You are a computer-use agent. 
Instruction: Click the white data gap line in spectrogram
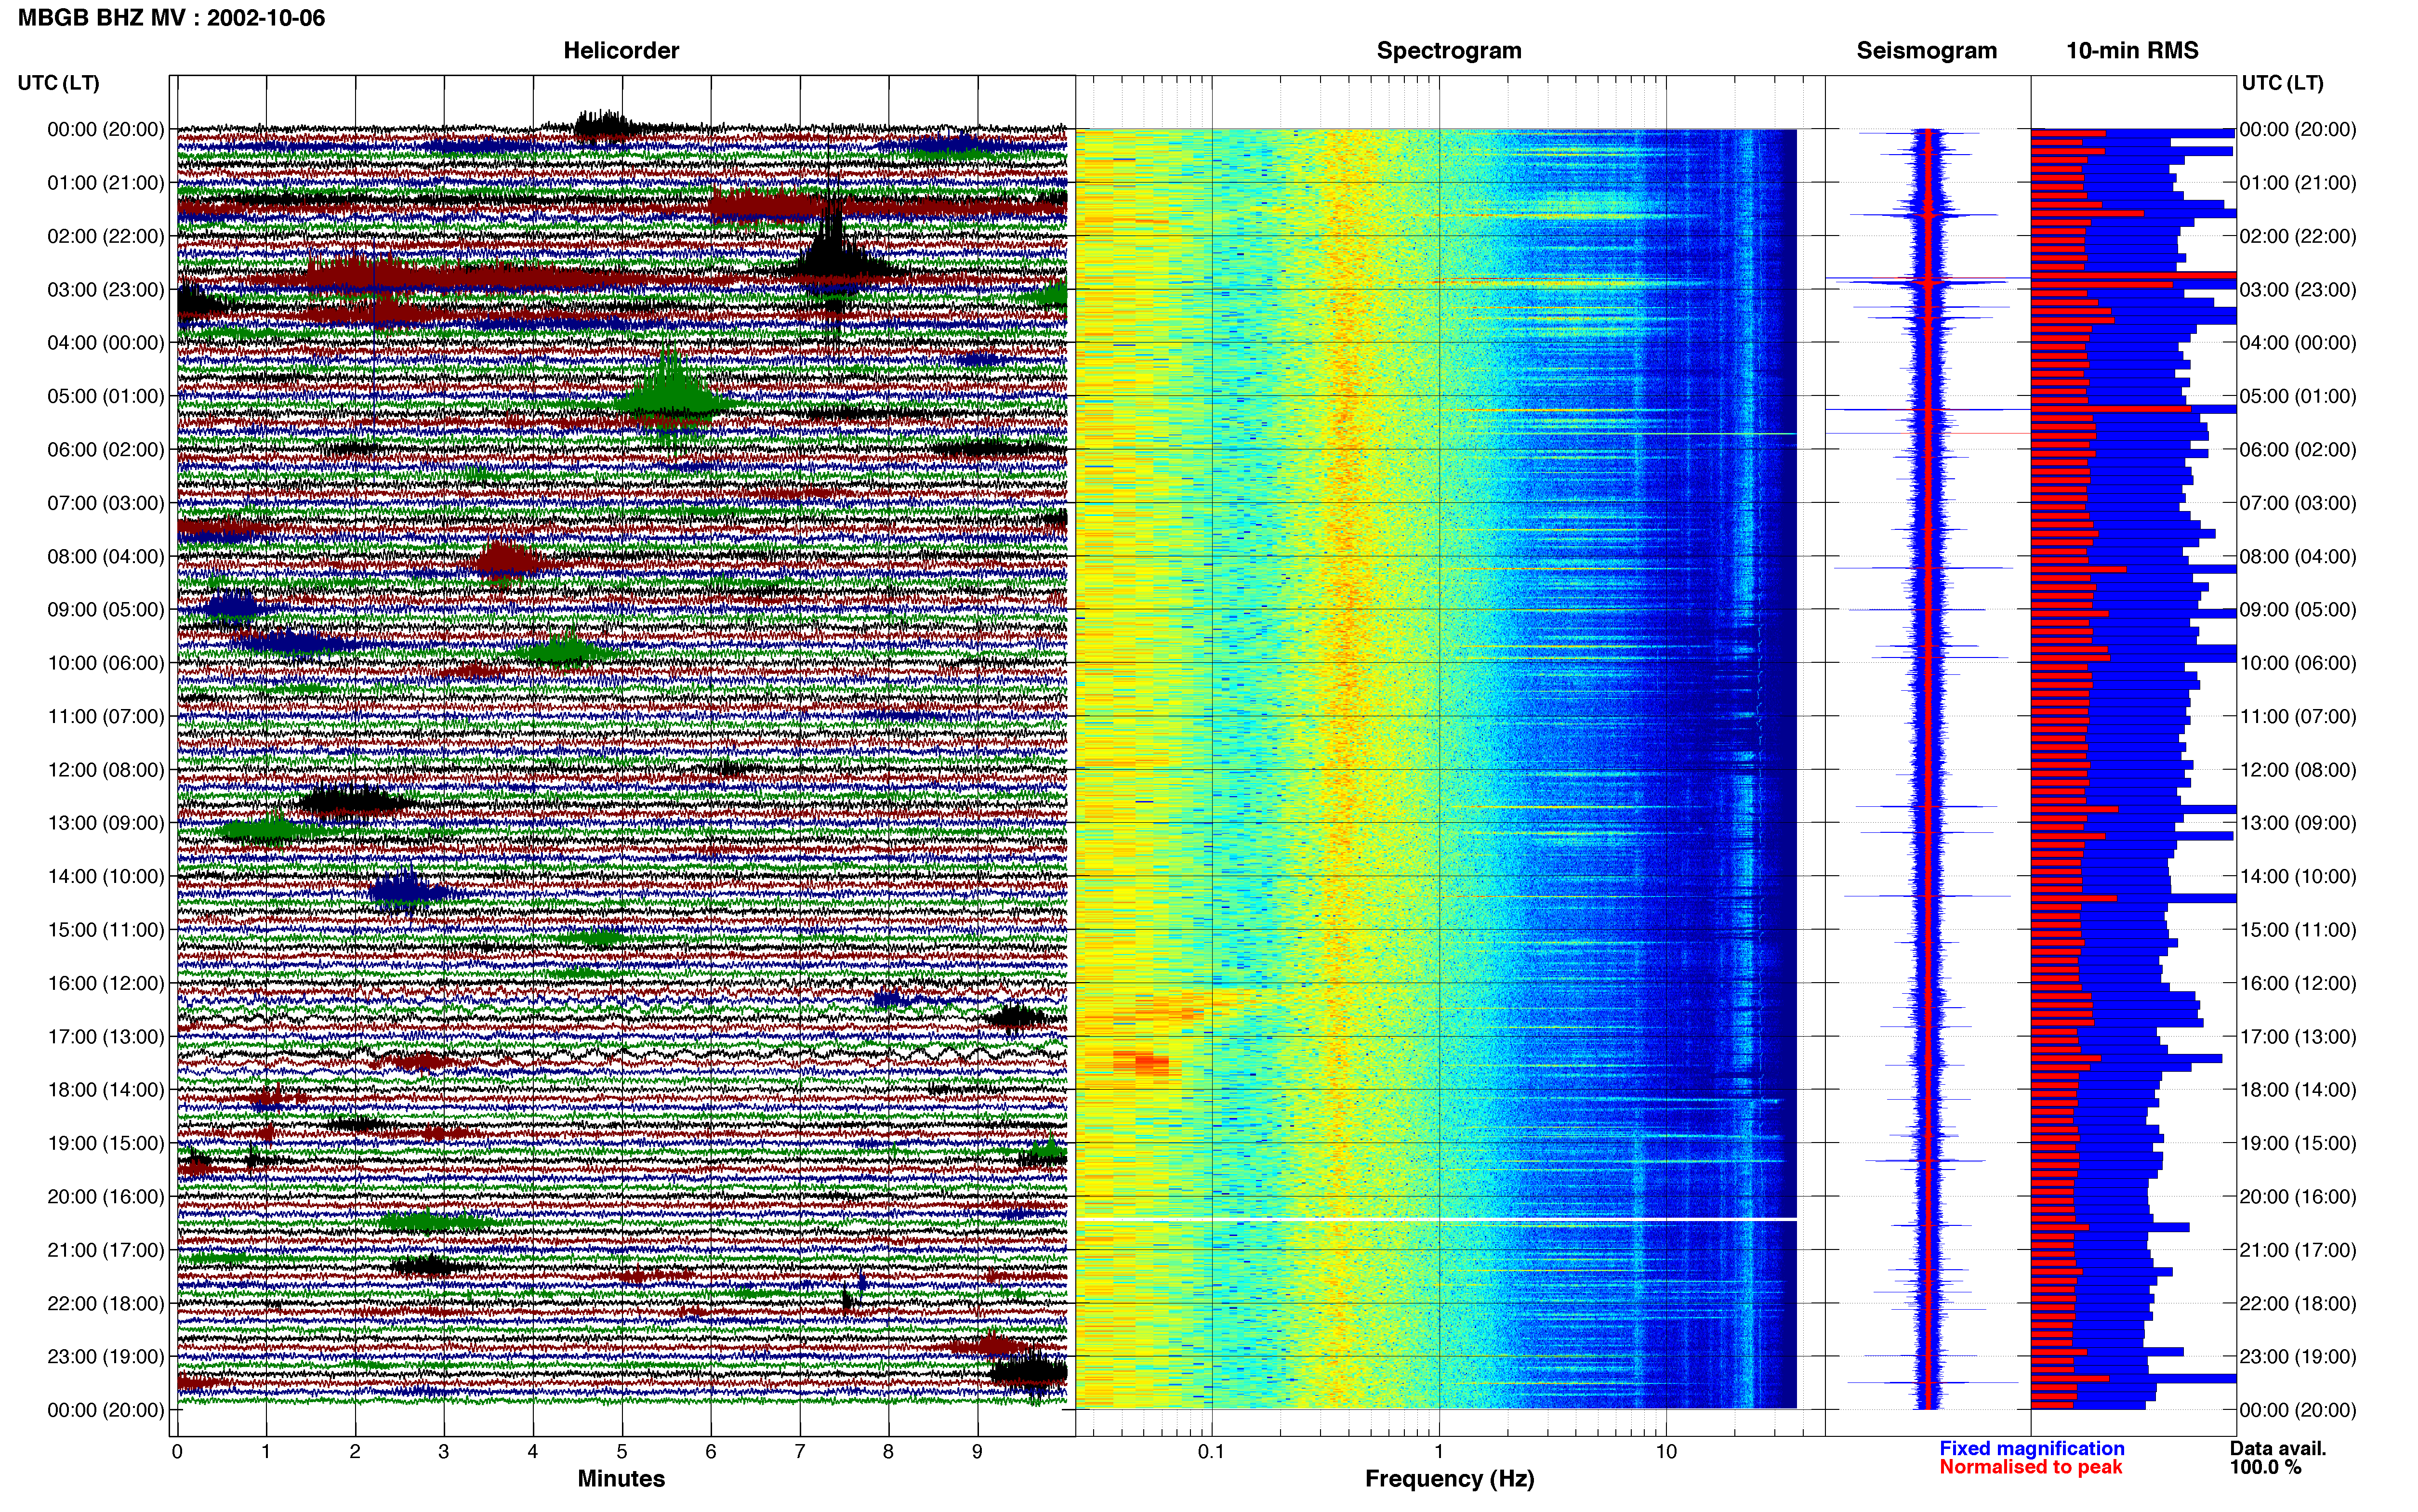coord(1436,1219)
